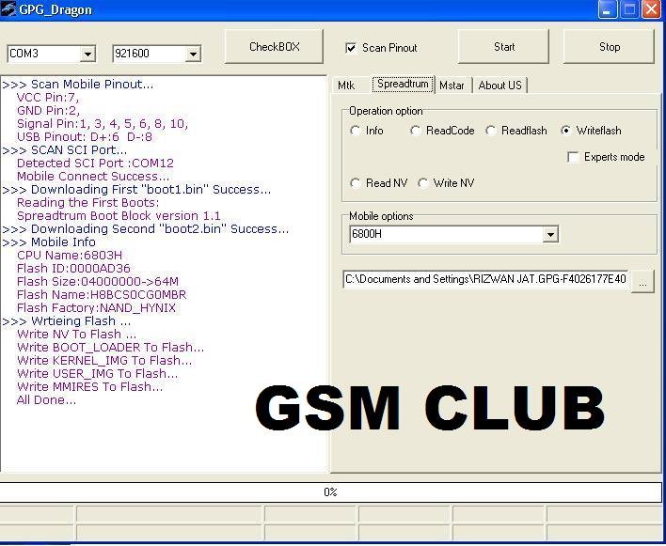Toggle the Scan Pinout checkbox
The width and height of the screenshot is (666, 546).
pos(352,48)
